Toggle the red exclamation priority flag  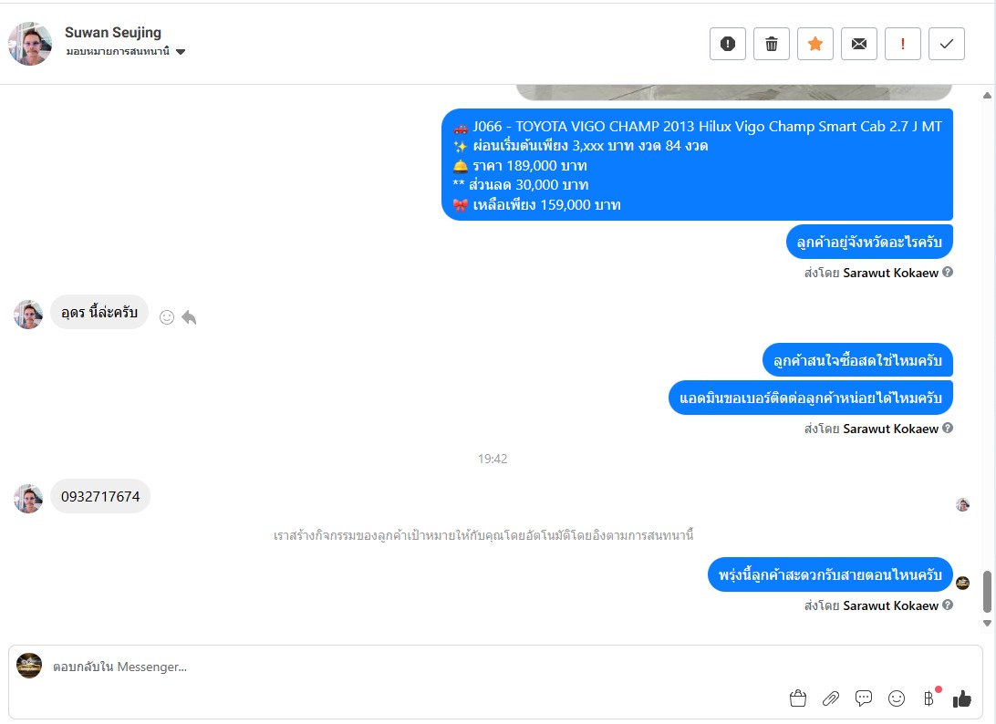coord(903,44)
